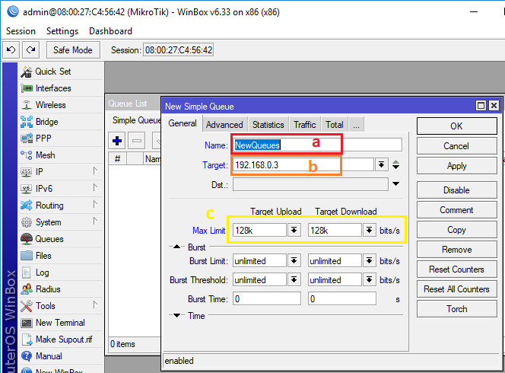Screen dimensions: 505x373
Task: Click the minus Remove button in Queue List
Action: (137, 141)
